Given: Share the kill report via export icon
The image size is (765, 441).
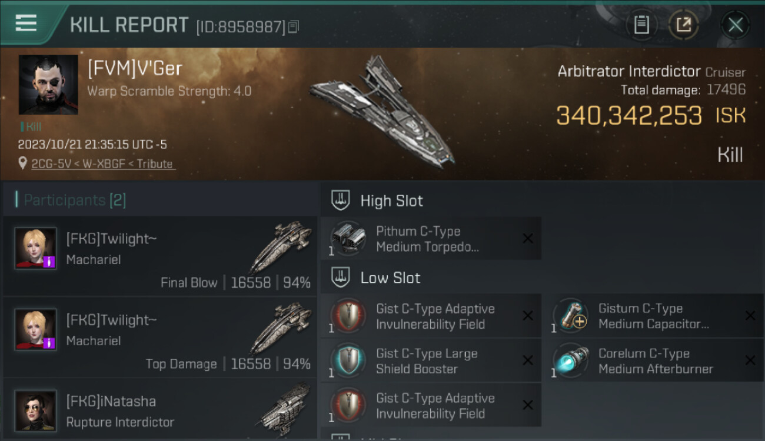Looking at the screenshot, I should [683, 25].
